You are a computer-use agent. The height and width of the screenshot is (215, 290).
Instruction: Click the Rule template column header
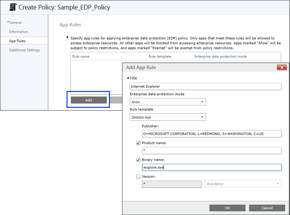coord(160,56)
